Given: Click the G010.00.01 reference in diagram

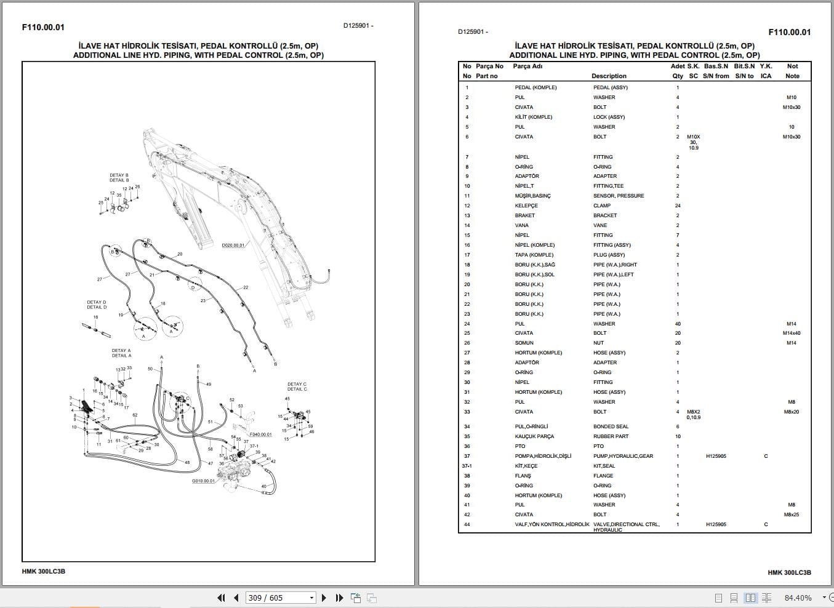Looking at the screenshot, I should pyautogui.click(x=204, y=481).
